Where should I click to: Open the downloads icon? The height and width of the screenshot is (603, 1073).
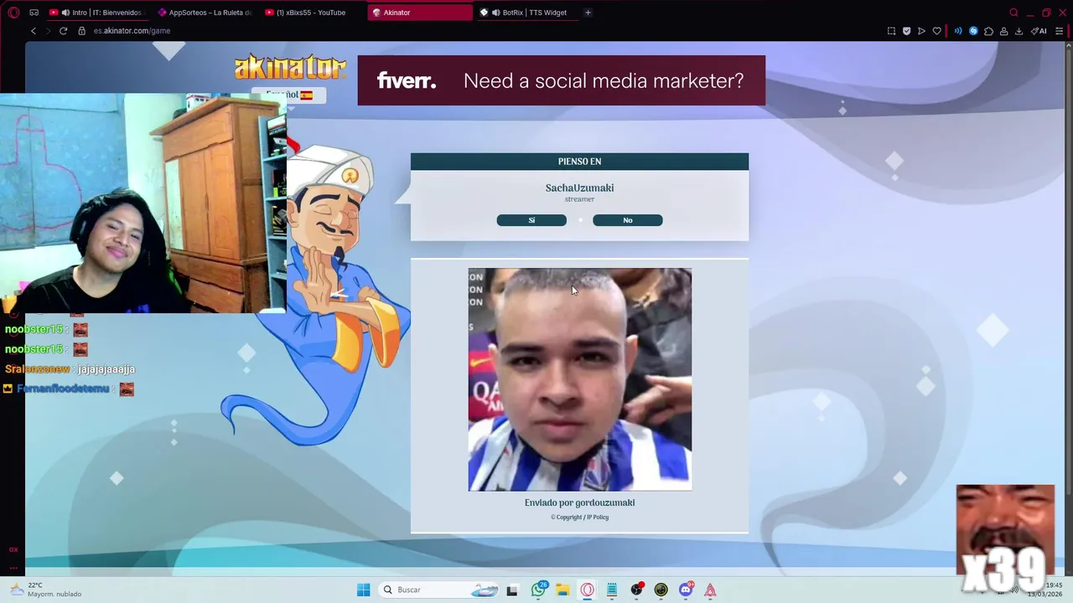1019,31
